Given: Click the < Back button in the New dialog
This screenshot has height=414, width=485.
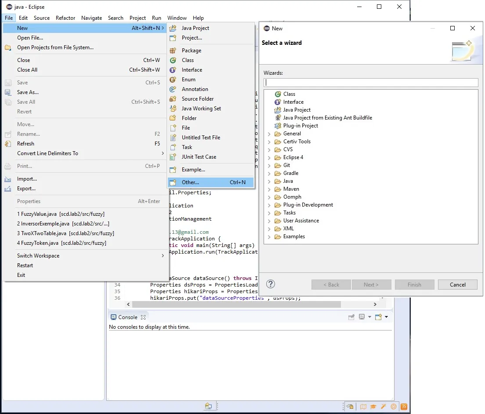Looking at the screenshot, I should tap(331, 285).
